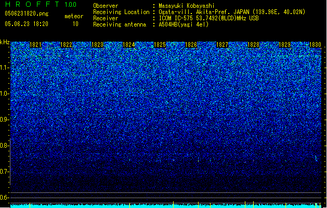
Task: Click the 1823 time marker
Action: point(97,45)
